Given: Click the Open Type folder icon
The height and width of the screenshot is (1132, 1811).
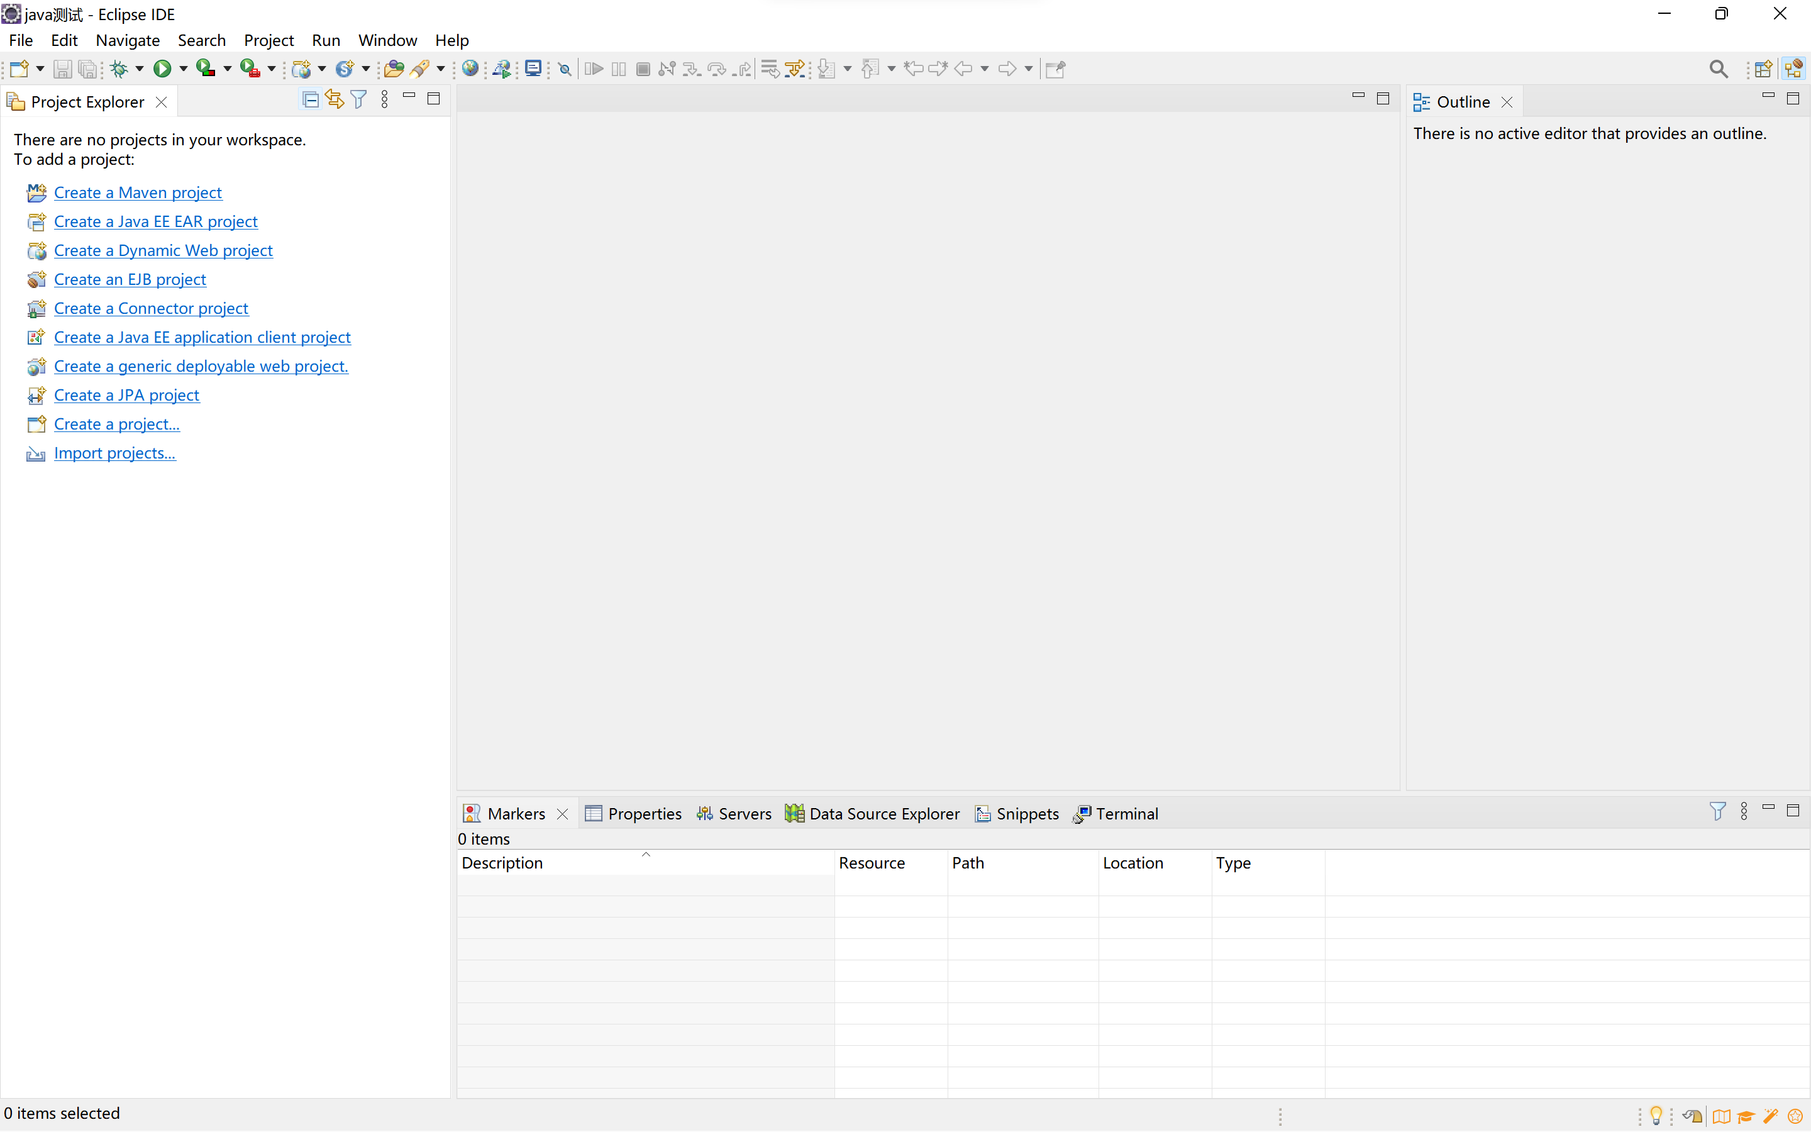Looking at the screenshot, I should (x=394, y=69).
